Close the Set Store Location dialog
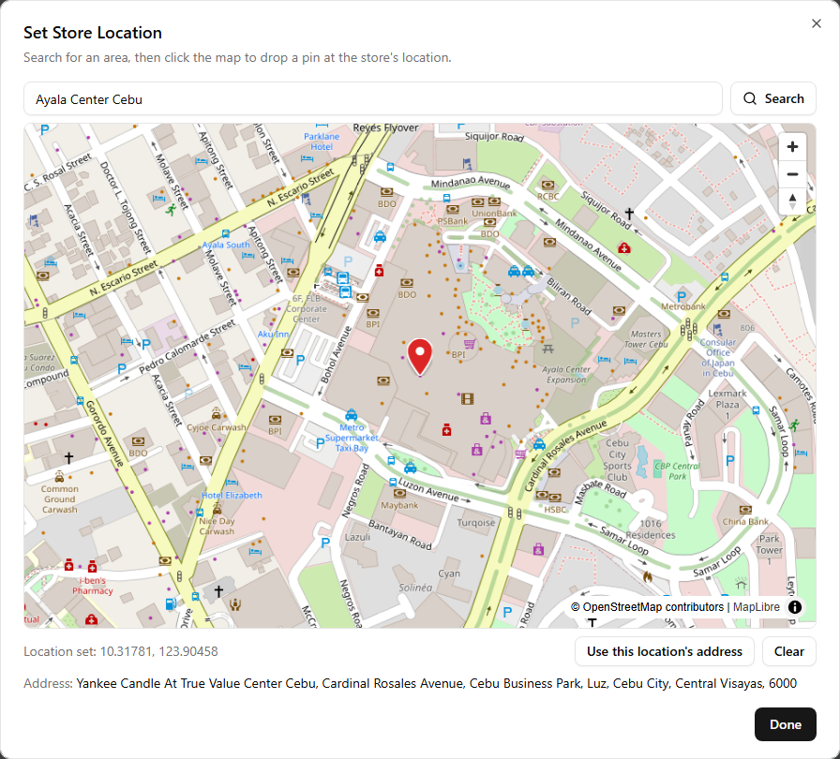The width and height of the screenshot is (840, 759). tap(816, 23)
